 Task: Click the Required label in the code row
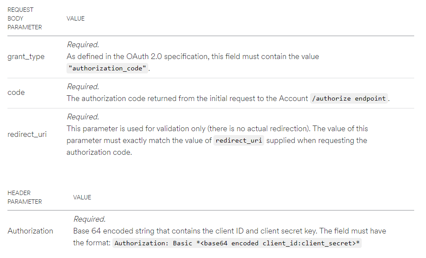coord(83,87)
